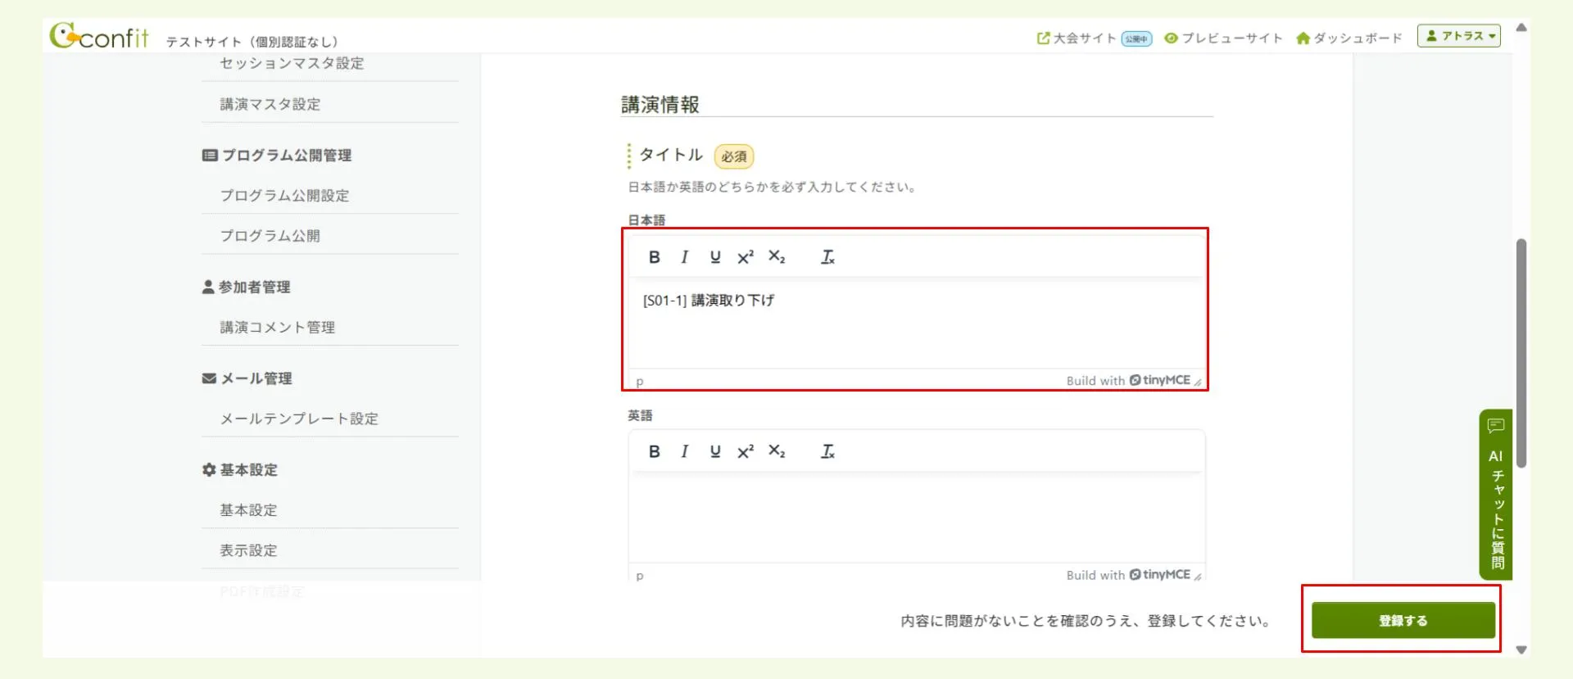Click Underline in Japanese title editor
This screenshot has width=1573, height=679.
(x=715, y=257)
